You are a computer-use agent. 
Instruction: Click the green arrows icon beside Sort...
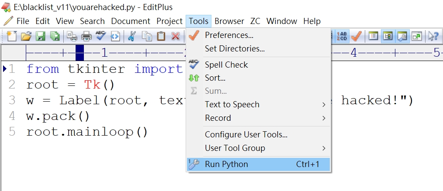tap(194, 78)
